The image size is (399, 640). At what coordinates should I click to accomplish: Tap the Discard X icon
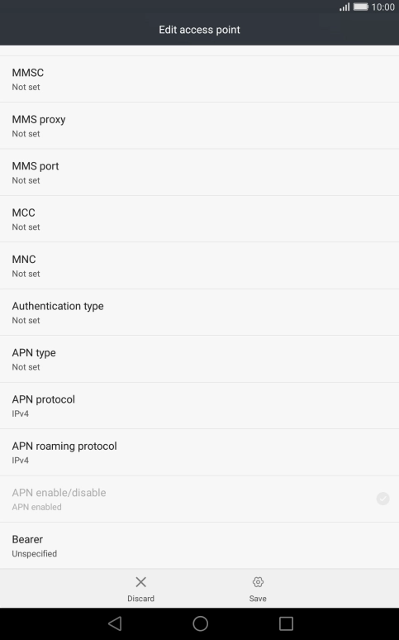coord(140,581)
